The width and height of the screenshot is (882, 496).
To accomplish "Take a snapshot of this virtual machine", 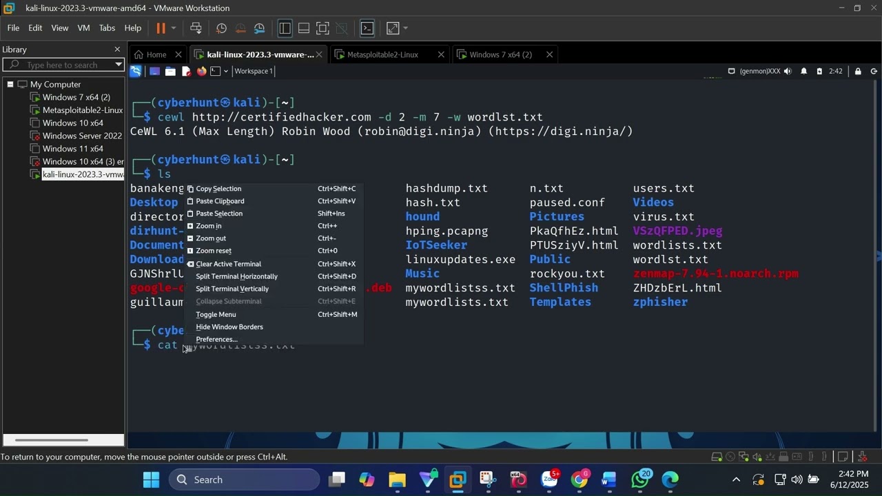I will pos(221,28).
